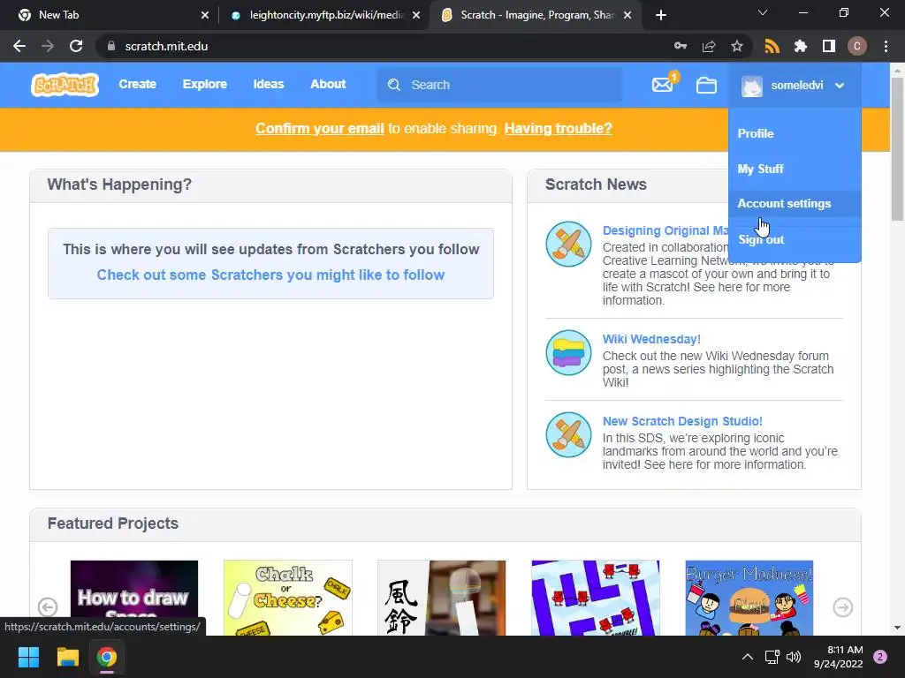
Task: Open the Designing Original Mascot news link
Action: 665,230
